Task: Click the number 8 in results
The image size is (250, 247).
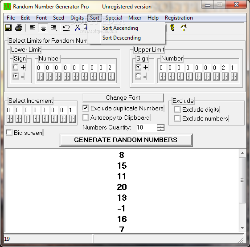Action: (122, 155)
